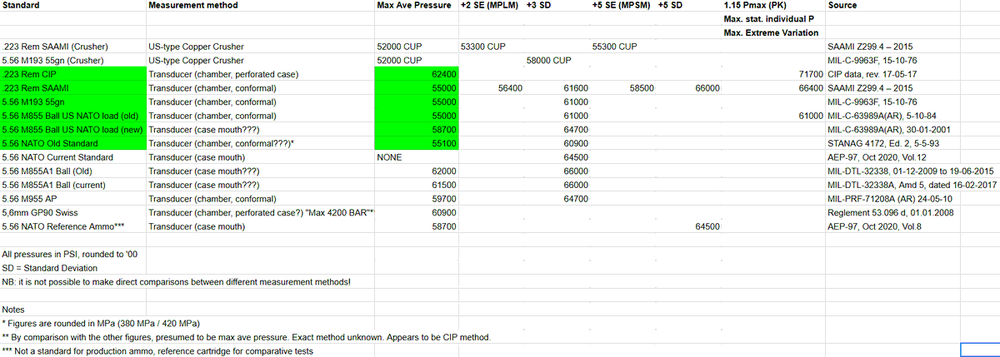This screenshot has width=1000, height=357.
Task: Select the '+5 SE (MPSM)' header
Action: click(622, 5)
